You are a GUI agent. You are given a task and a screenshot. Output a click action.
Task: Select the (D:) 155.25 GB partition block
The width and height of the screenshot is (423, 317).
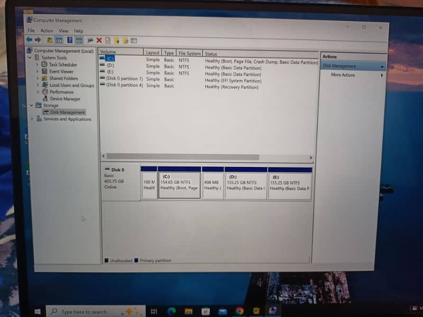pyautogui.click(x=246, y=185)
